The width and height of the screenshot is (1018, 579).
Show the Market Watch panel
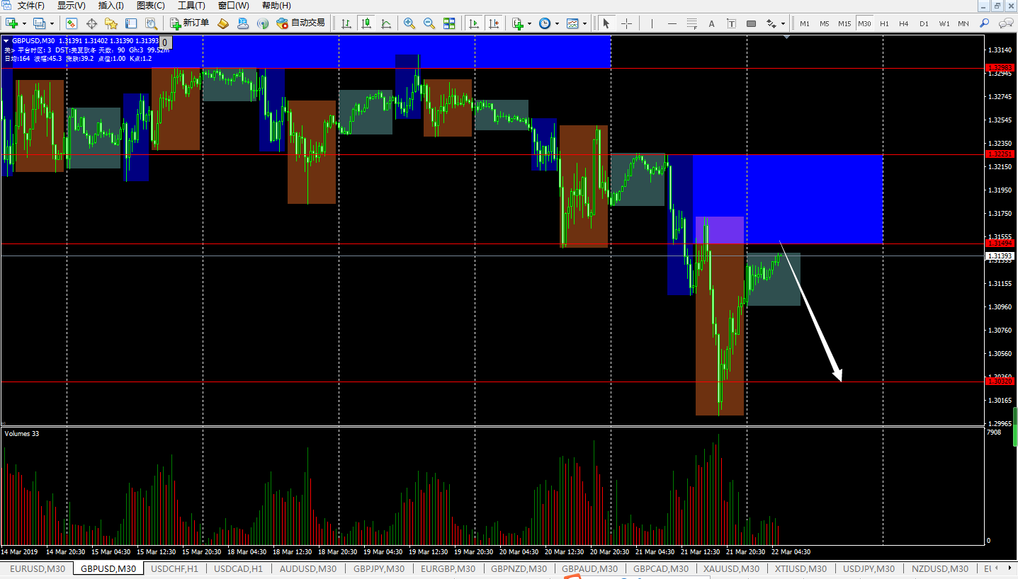pos(72,23)
